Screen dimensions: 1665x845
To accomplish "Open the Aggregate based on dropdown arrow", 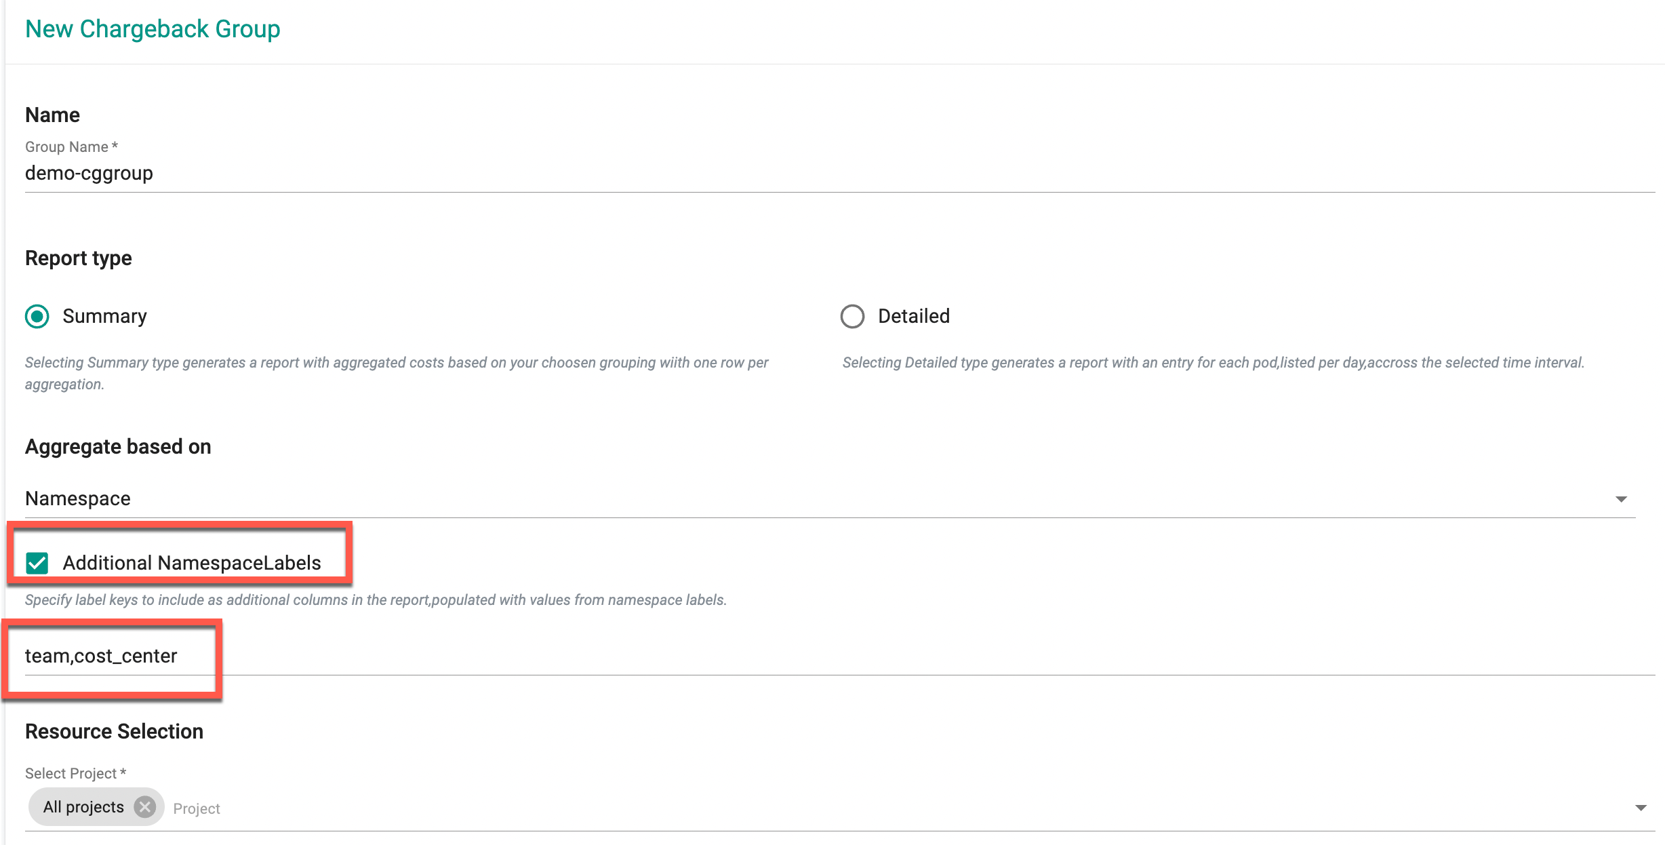I will (x=1621, y=499).
